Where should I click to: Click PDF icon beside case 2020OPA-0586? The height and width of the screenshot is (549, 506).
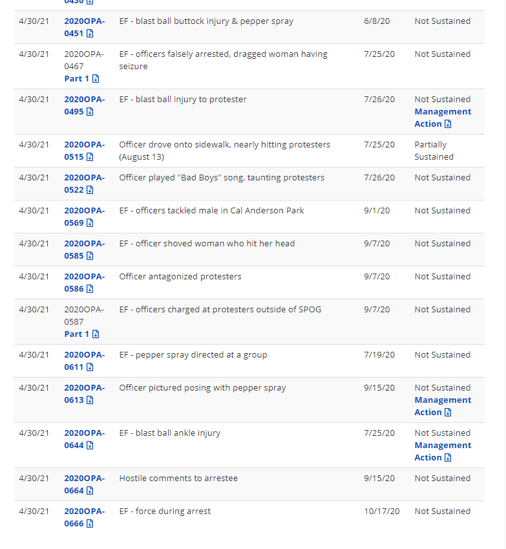[x=90, y=289]
